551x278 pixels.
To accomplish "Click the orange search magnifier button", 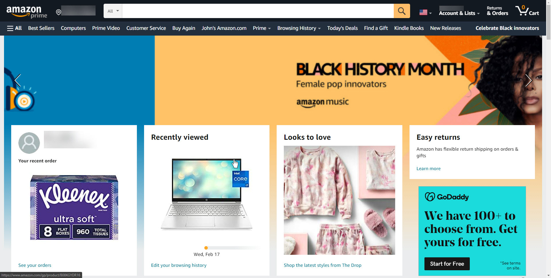I will pyautogui.click(x=402, y=11).
